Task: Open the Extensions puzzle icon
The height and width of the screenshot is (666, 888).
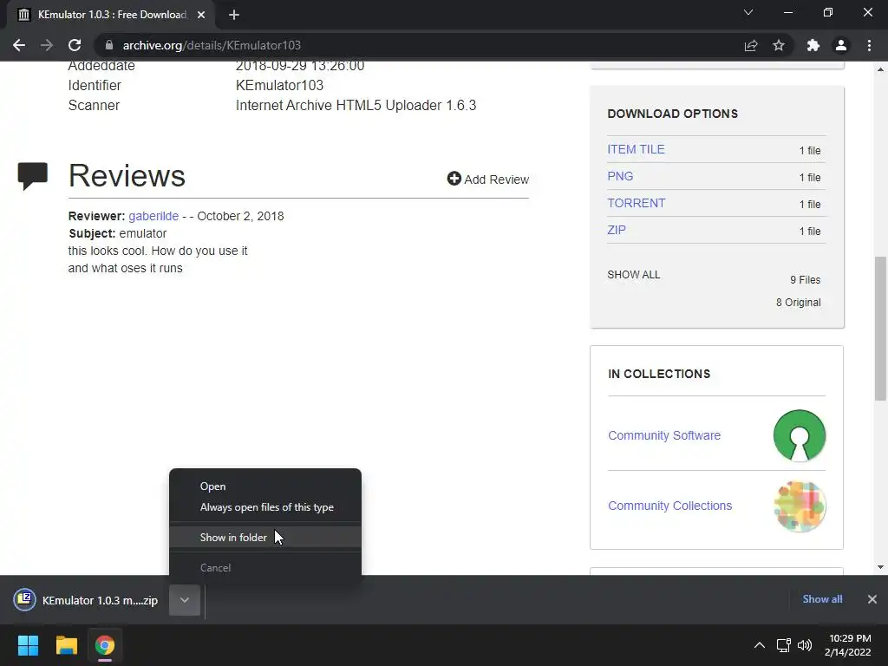Action: (813, 45)
